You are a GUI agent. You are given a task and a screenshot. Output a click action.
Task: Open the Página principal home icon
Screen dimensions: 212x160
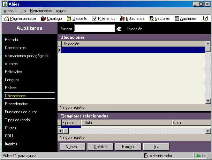click(7, 18)
